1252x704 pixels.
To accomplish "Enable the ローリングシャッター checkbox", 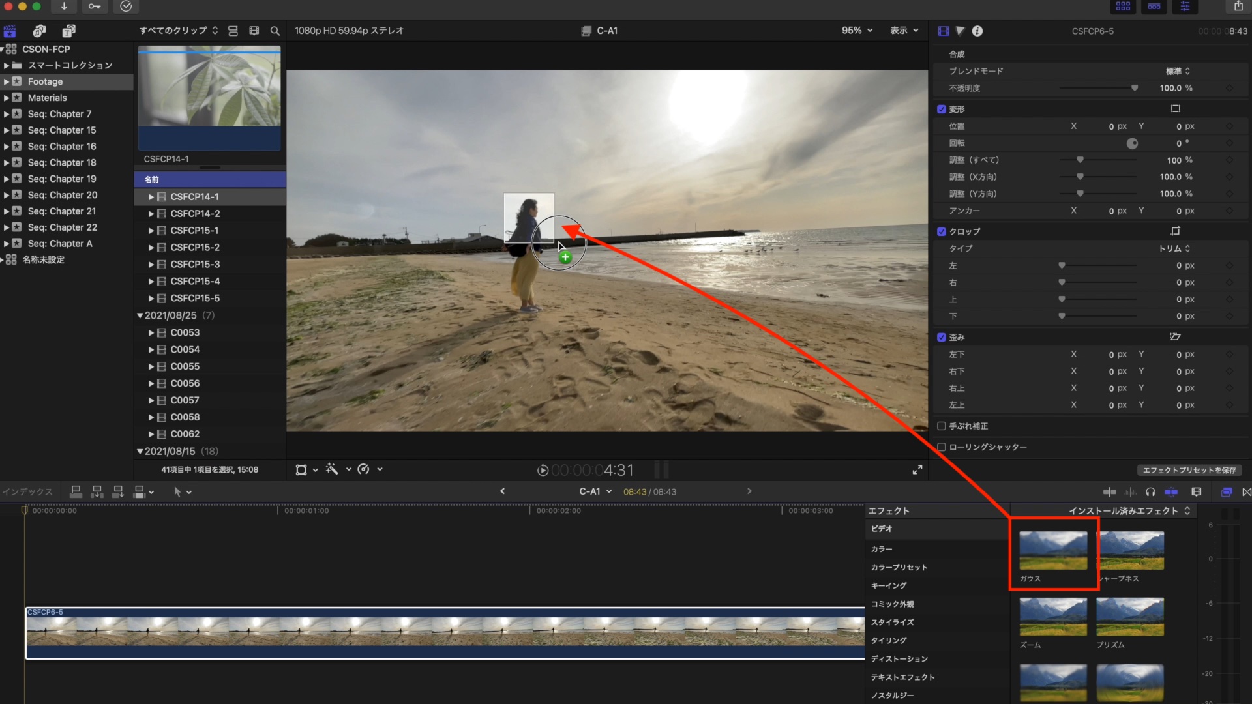I will pyautogui.click(x=941, y=447).
